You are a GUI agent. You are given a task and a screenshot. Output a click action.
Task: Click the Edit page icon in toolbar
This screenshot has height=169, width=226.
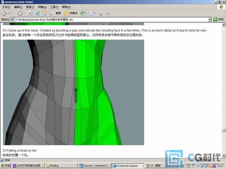pyautogui.click(x=107, y=14)
